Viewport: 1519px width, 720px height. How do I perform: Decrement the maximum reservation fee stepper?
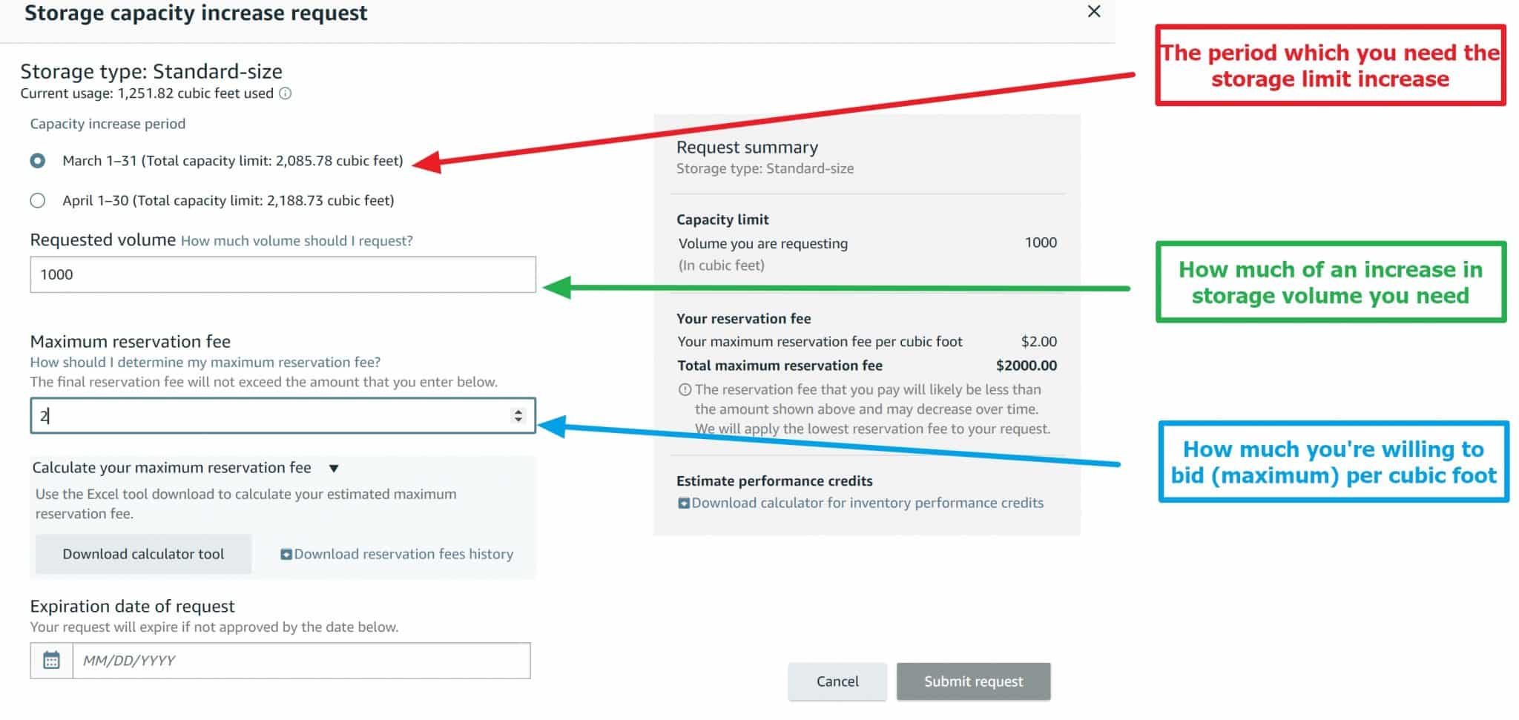click(518, 420)
